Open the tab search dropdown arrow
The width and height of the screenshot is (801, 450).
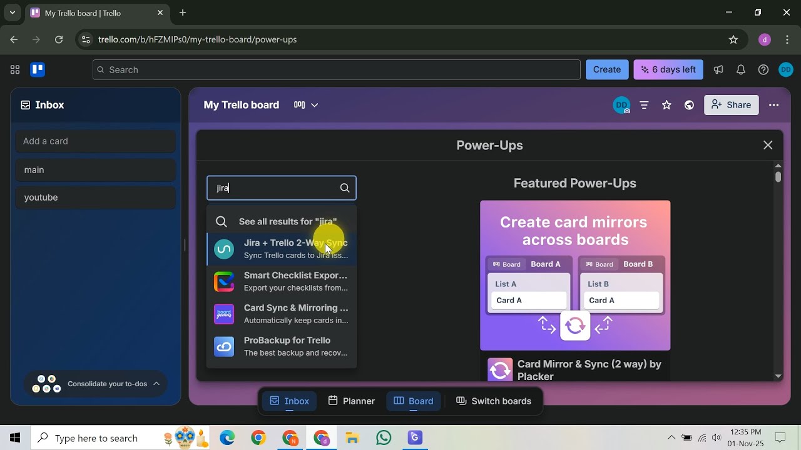(x=12, y=12)
